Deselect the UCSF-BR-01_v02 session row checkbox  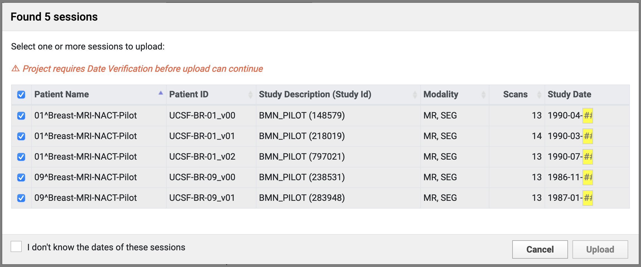click(x=21, y=157)
